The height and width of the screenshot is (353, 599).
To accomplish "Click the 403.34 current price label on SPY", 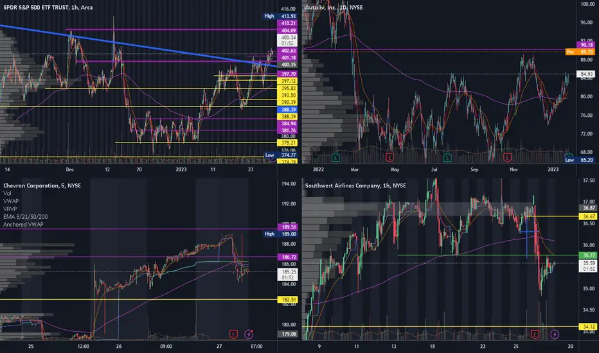I will [288, 40].
